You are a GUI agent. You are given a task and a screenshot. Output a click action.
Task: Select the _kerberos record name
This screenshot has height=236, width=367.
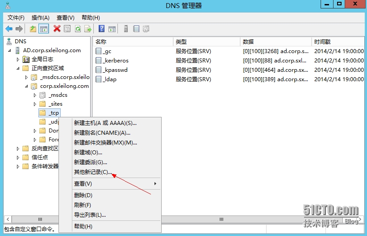(116, 61)
